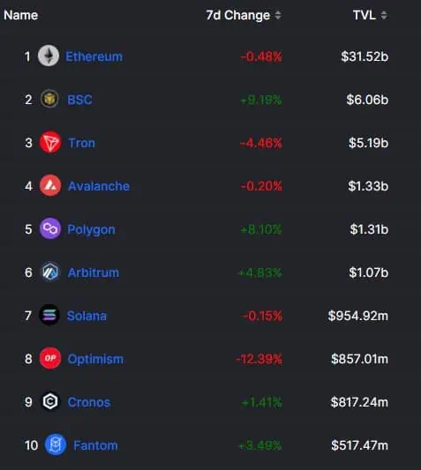The image size is (421, 470).
Task: Click the BSC chain logo icon
Action: pos(49,99)
